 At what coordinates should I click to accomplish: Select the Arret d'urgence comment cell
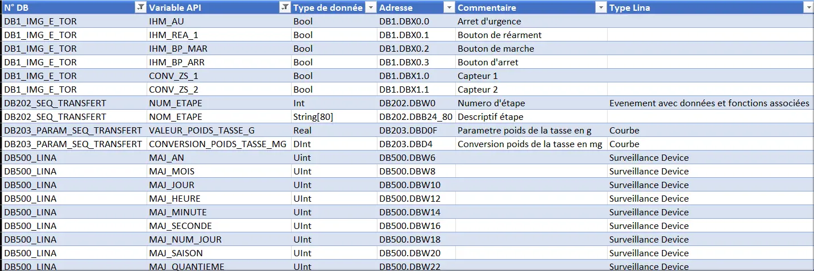point(531,21)
